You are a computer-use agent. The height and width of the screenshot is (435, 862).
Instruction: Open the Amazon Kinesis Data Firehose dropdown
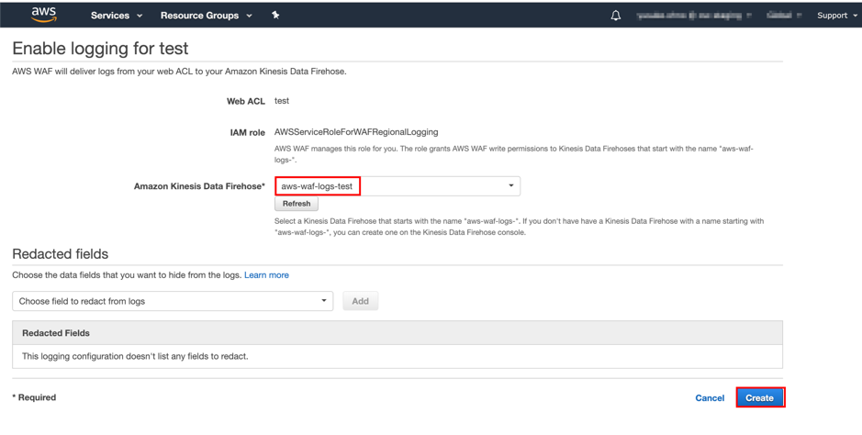pos(397,186)
